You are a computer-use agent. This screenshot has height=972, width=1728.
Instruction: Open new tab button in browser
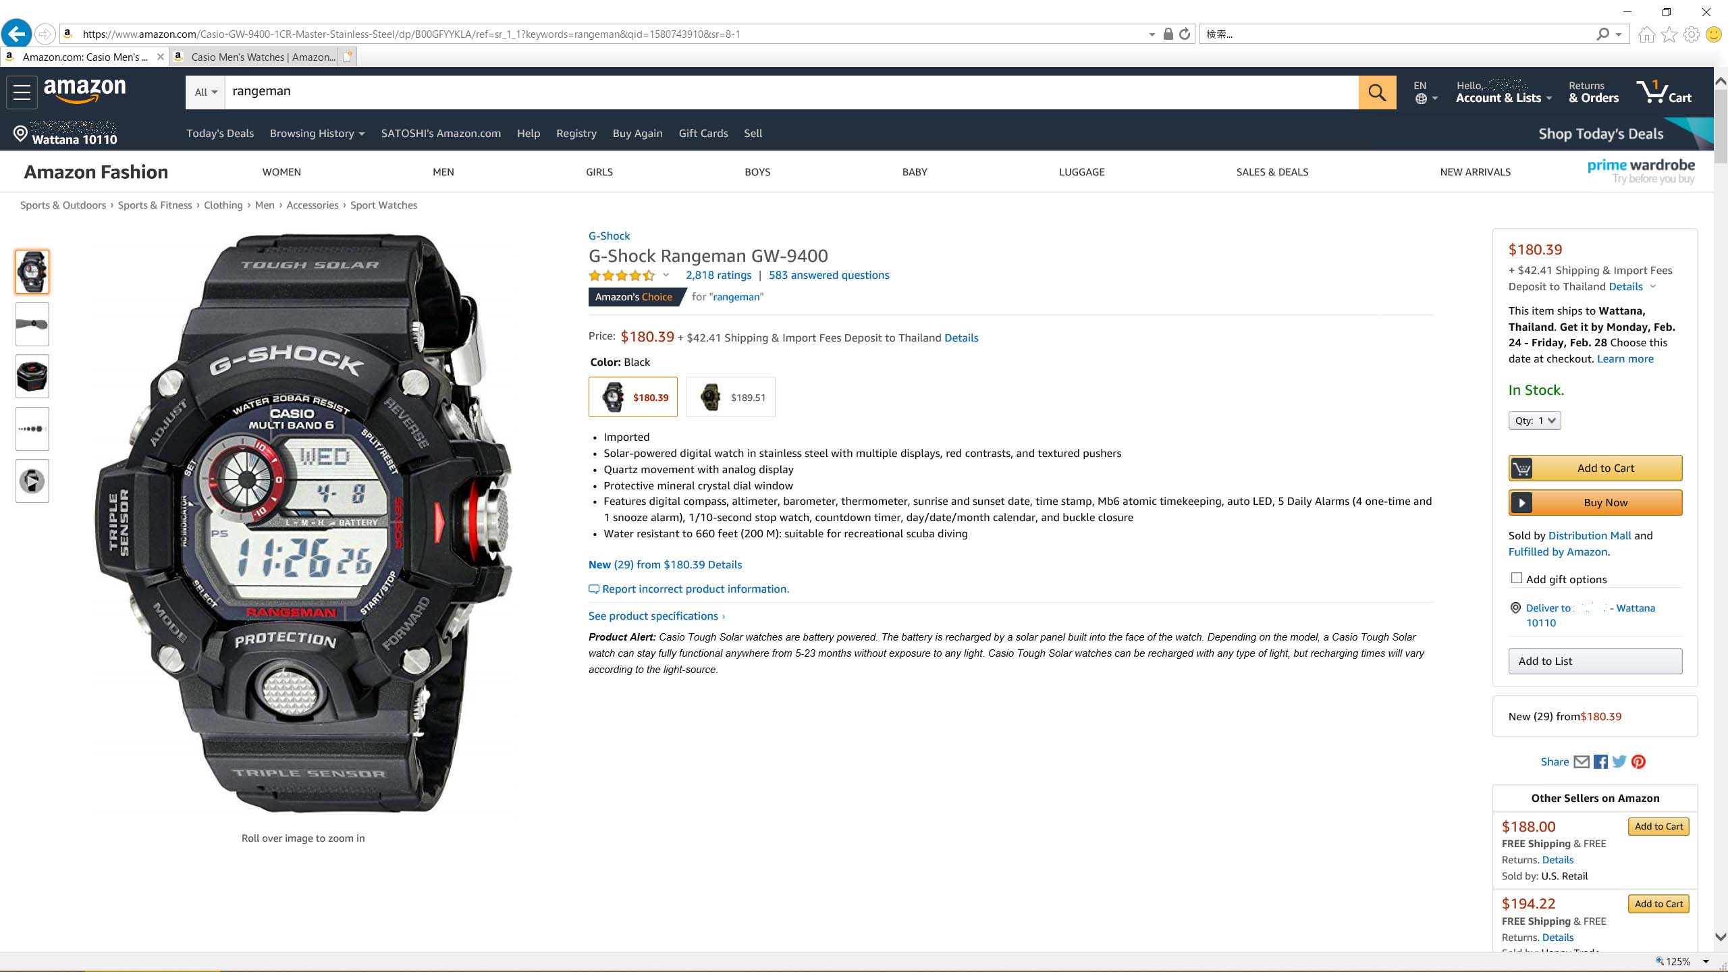pyautogui.click(x=347, y=57)
